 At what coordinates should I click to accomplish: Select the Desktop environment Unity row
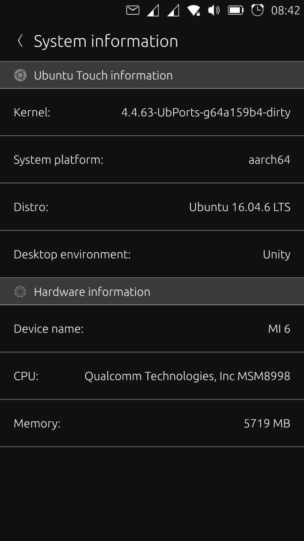coord(152,254)
